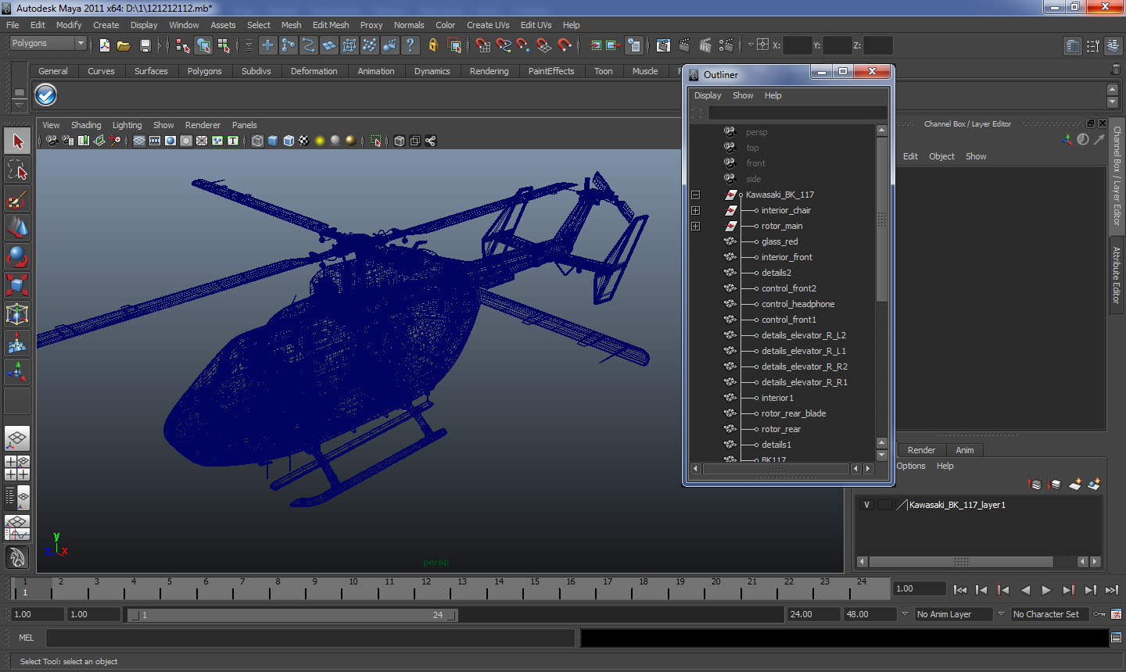Toggle wireframe on shaded viewport icon

pos(289,141)
